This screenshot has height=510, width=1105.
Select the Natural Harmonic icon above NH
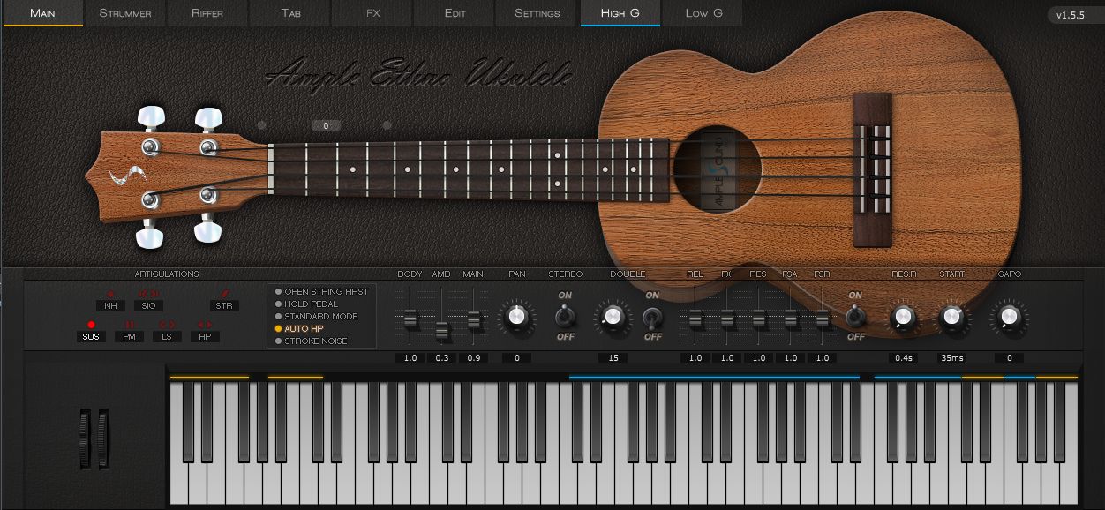coord(110,294)
